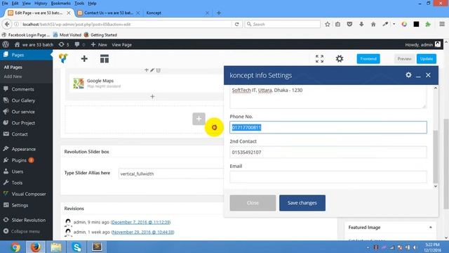449x253 pixels.
Task: Open Sublime Text from taskbar
Action: pos(97,247)
